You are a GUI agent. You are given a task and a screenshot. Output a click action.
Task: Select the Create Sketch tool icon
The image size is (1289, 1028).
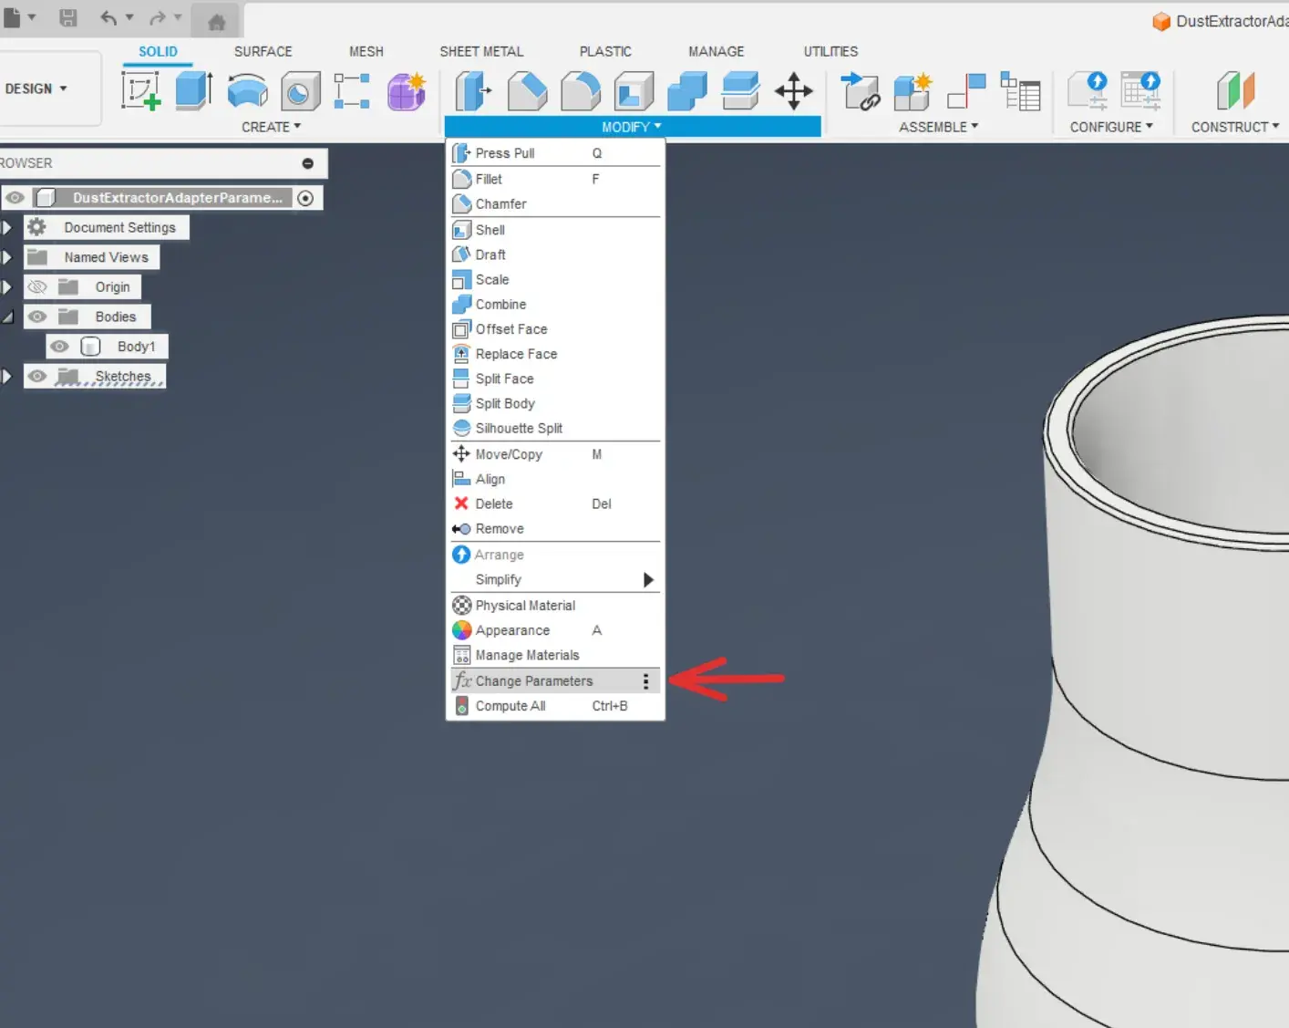tap(141, 91)
